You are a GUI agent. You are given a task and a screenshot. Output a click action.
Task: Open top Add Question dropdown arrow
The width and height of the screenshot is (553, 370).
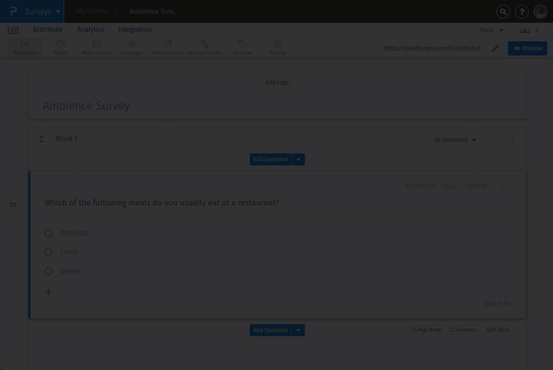point(298,159)
